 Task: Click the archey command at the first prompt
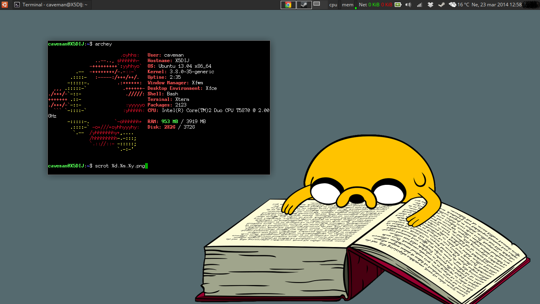(103, 44)
